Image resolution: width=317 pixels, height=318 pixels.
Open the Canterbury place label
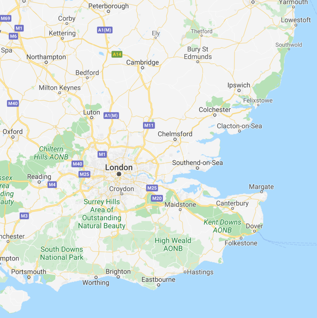[x=232, y=203]
